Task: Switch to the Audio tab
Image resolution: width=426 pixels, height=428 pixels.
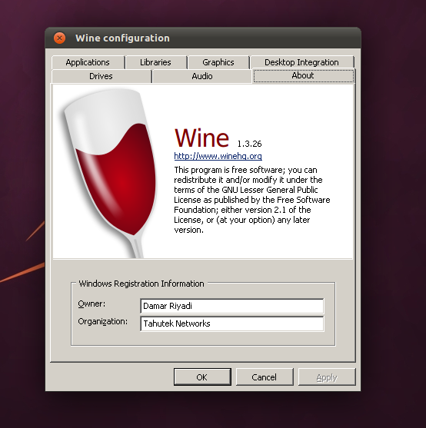Action: (x=202, y=76)
